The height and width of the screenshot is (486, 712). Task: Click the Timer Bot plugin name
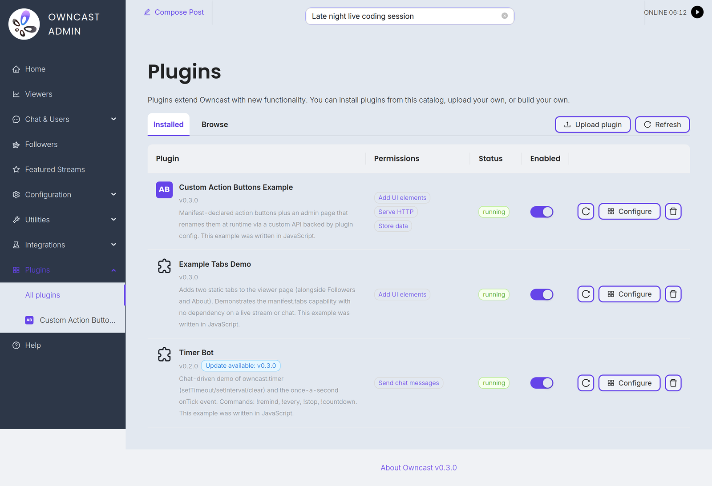coord(196,353)
